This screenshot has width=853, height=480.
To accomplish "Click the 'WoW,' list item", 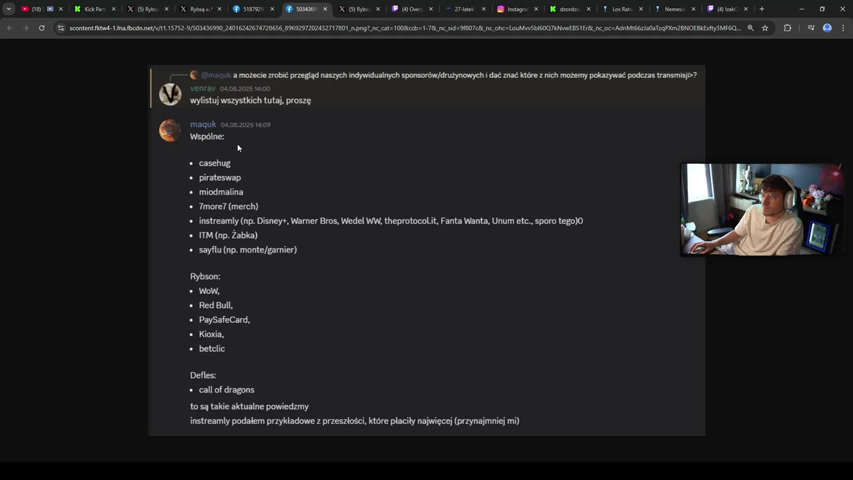I will pyautogui.click(x=209, y=291).
